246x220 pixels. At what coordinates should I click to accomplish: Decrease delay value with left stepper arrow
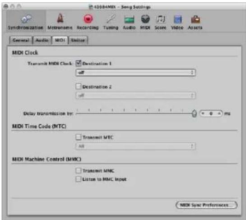coord(203,113)
